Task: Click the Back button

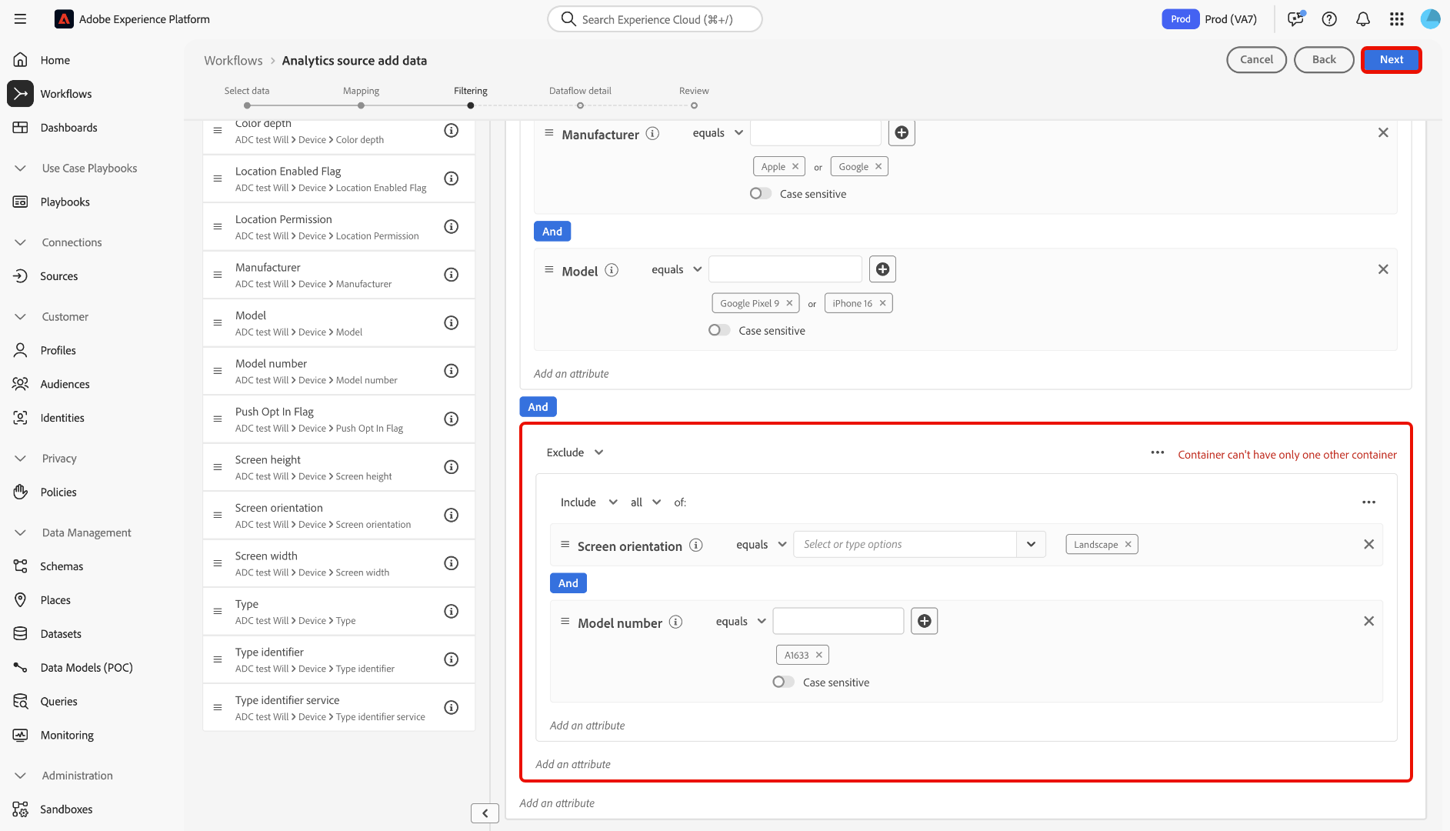Action: pyautogui.click(x=1324, y=59)
